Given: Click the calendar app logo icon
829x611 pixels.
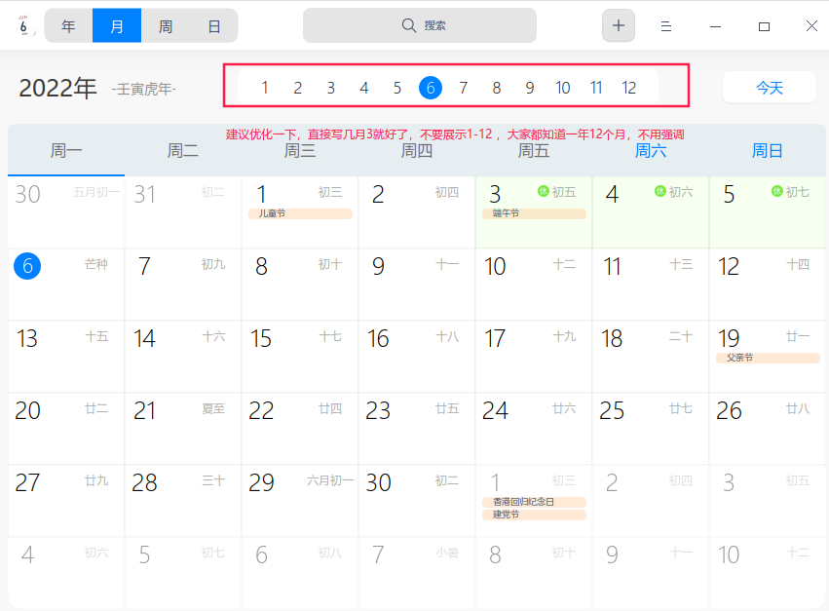Looking at the screenshot, I should pyautogui.click(x=24, y=26).
